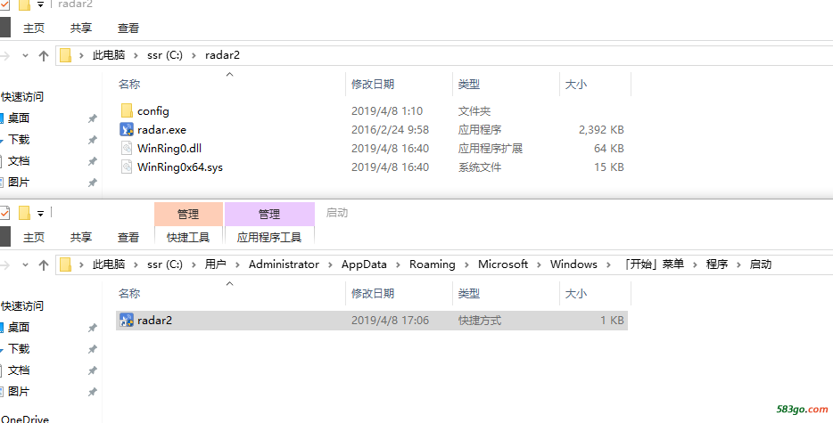Select 快速访问 in top window sidebar
The width and height of the screenshot is (833, 423).
tap(22, 97)
